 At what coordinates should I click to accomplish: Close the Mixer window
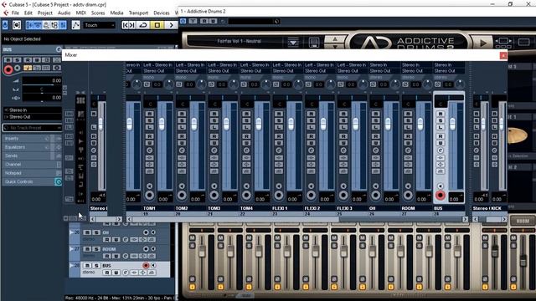click(x=503, y=55)
